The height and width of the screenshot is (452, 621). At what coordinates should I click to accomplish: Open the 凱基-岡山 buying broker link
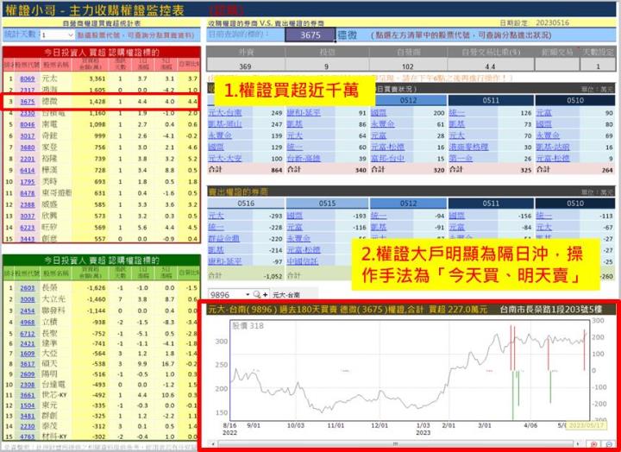224,124
